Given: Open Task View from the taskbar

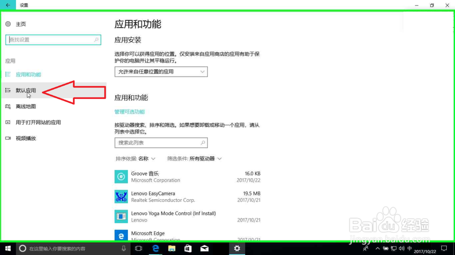Looking at the screenshot, I should [139, 248].
